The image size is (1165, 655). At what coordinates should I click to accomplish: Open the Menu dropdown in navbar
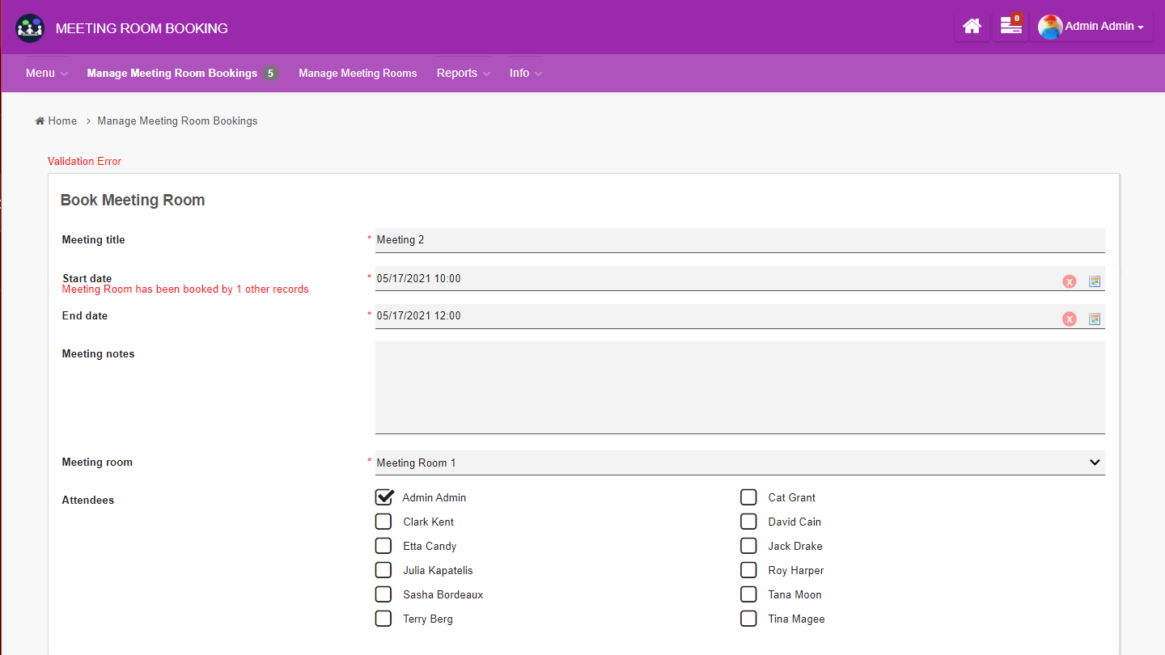click(46, 74)
